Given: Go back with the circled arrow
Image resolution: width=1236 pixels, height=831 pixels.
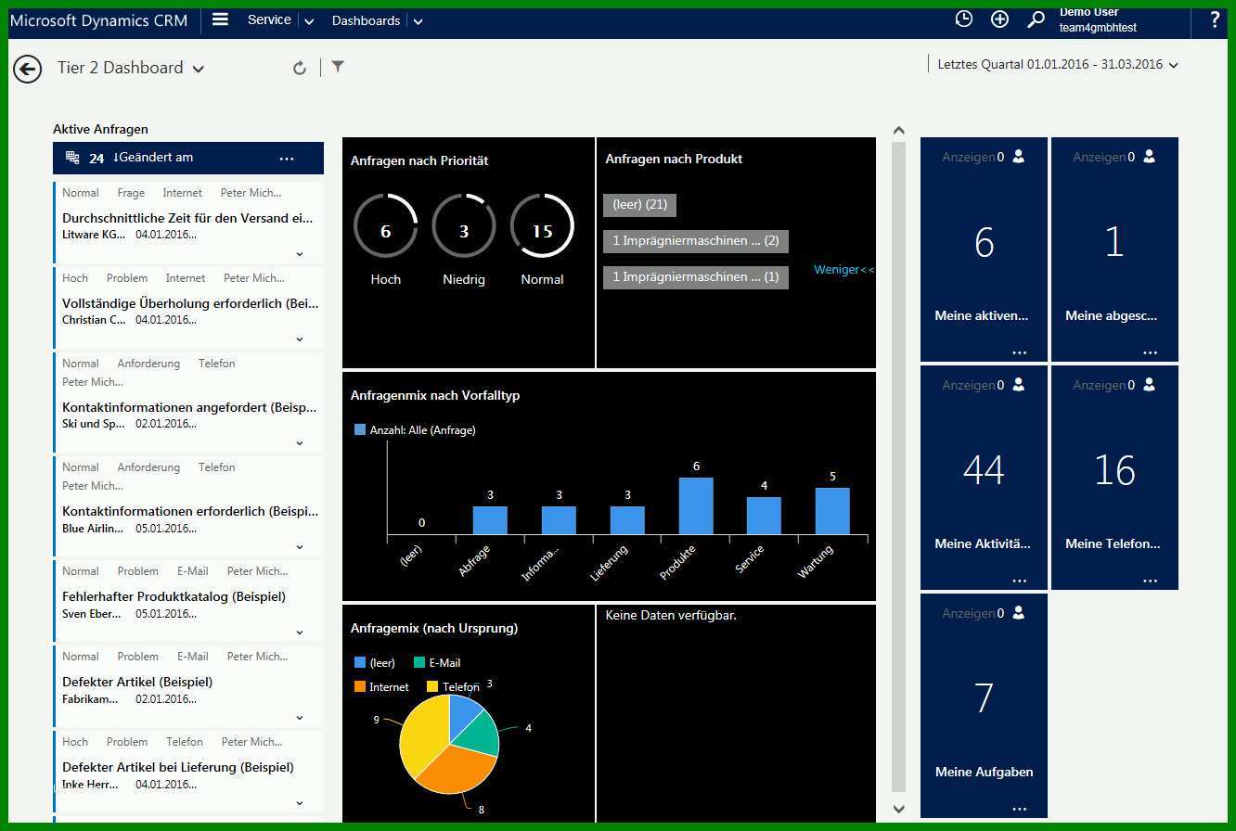Looking at the screenshot, I should pyautogui.click(x=27, y=69).
